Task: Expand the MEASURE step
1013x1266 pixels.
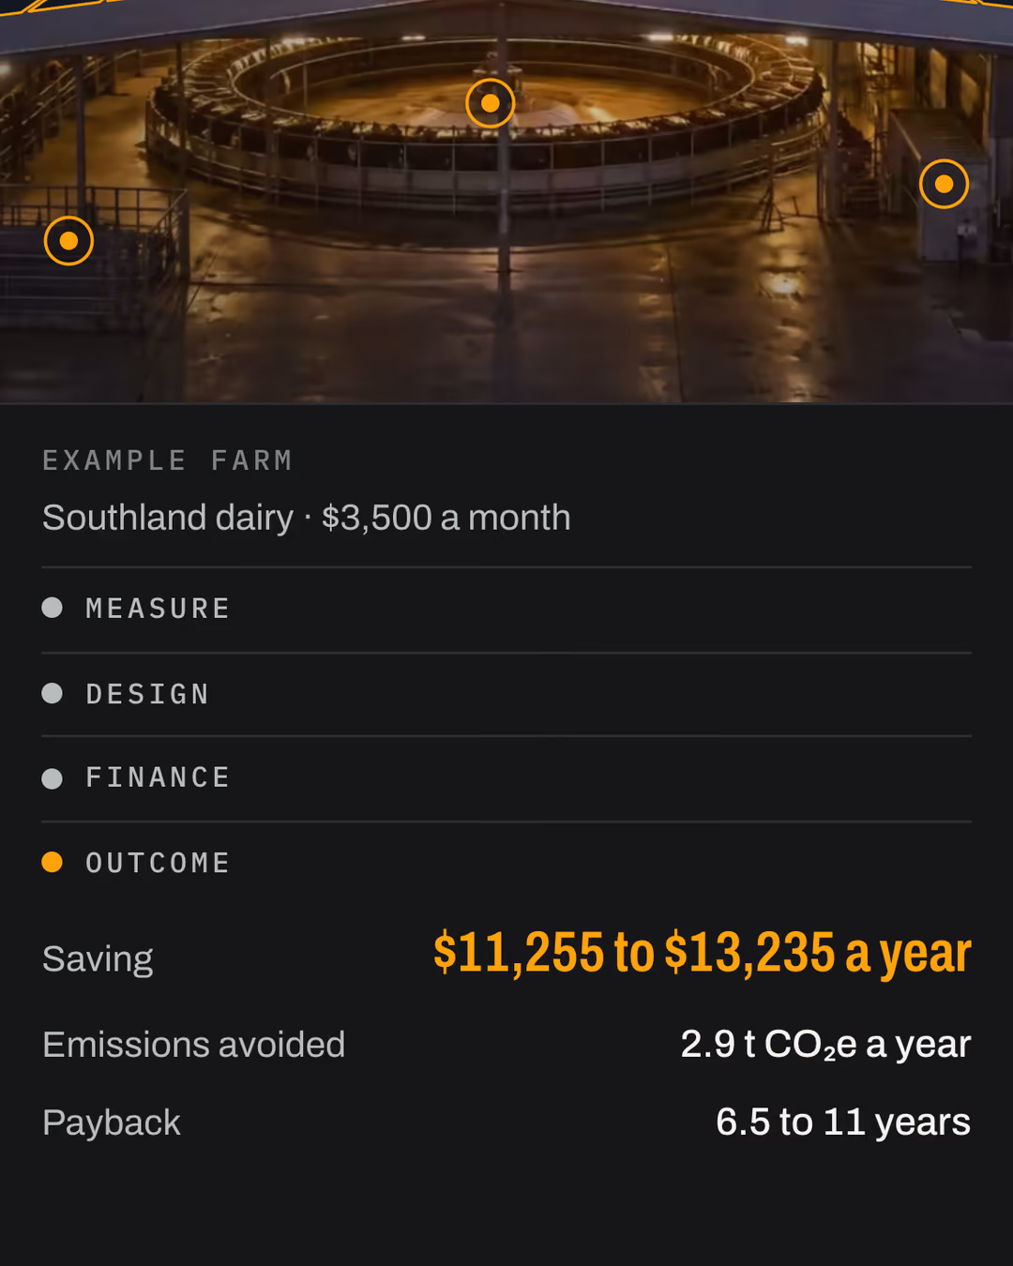Action: [x=506, y=610]
